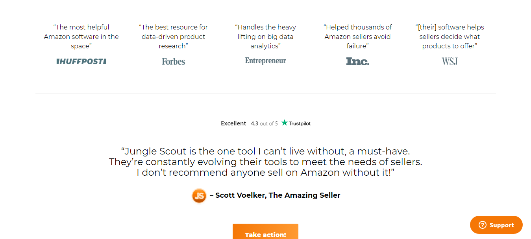Click the Forbes data-driven research quote
The image size is (531, 239).
[173, 36]
